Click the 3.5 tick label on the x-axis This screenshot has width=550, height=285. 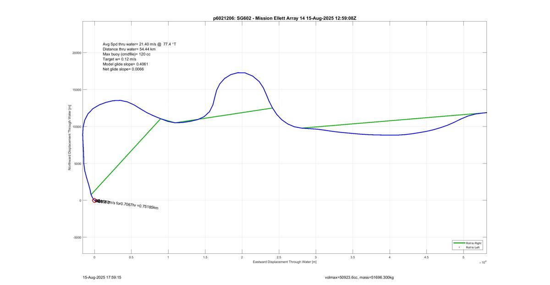point(352,258)
